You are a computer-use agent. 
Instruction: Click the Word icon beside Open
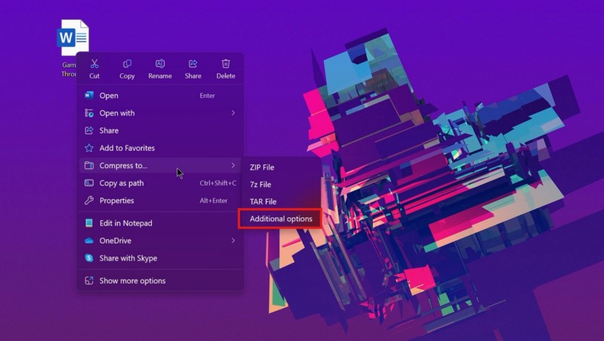coord(89,95)
